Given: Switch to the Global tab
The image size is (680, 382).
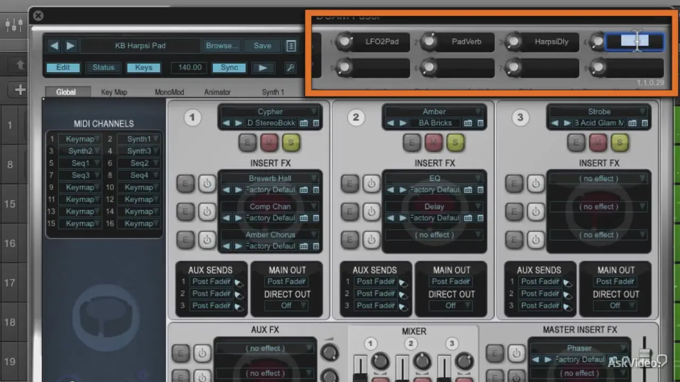Looking at the screenshot, I should click(x=66, y=92).
